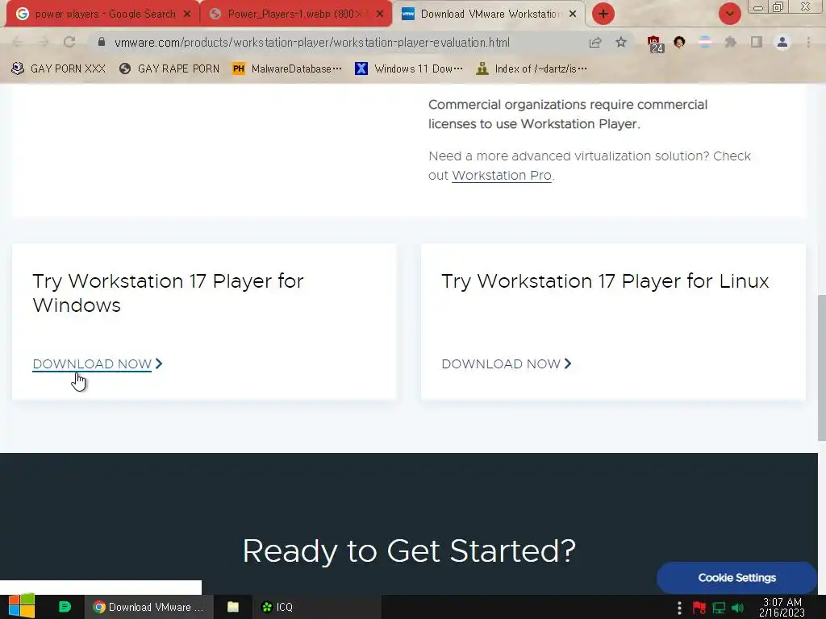826x619 pixels.
Task: Open the MalwareDatabase bookmark
Action: click(x=287, y=69)
